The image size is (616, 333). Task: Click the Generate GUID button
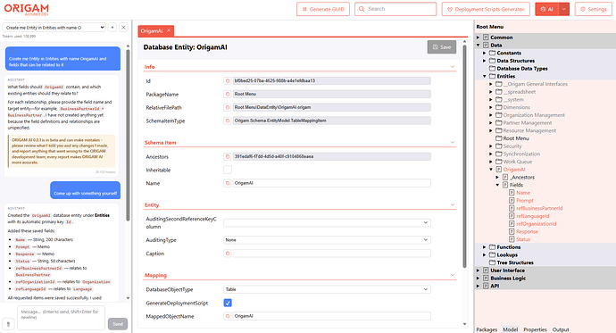coord(323,9)
